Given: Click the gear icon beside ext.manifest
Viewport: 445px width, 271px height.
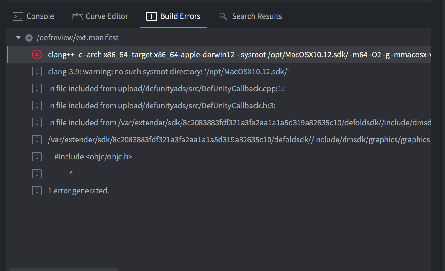Looking at the screenshot, I should pyautogui.click(x=29, y=37).
